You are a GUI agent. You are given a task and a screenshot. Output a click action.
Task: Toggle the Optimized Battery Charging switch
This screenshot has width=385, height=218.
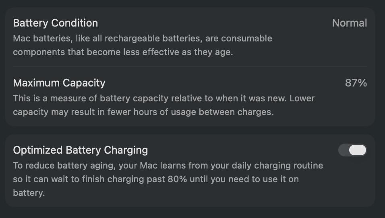pyautogui.click(x=352, y=150)
